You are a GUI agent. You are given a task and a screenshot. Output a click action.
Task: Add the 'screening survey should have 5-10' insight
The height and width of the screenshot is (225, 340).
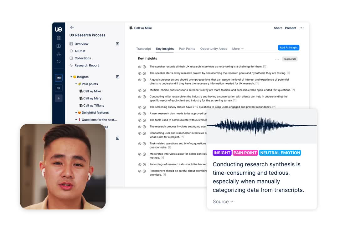pos(144,107)
